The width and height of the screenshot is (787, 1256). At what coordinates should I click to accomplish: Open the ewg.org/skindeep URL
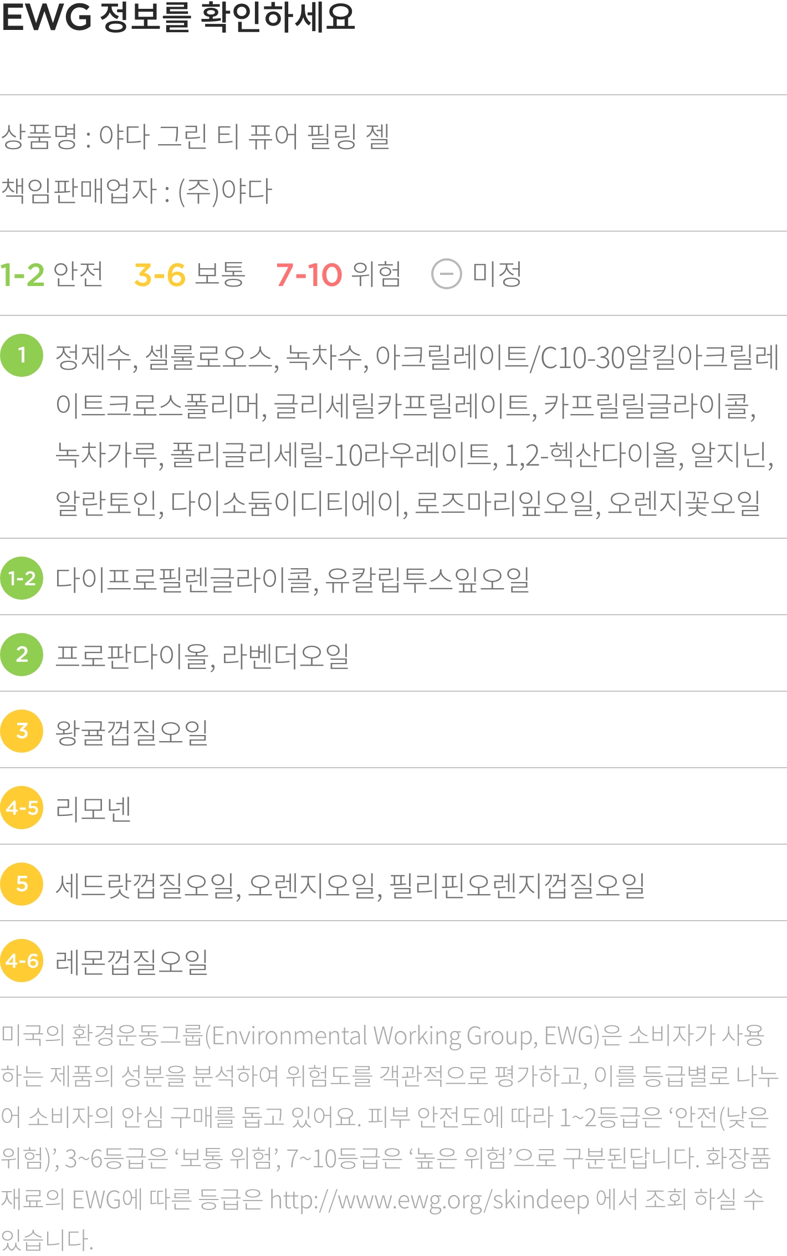tap(429, 1200)
